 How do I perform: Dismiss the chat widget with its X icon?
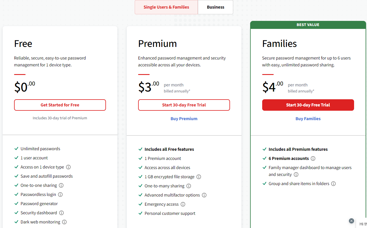[x=351, y=221]
